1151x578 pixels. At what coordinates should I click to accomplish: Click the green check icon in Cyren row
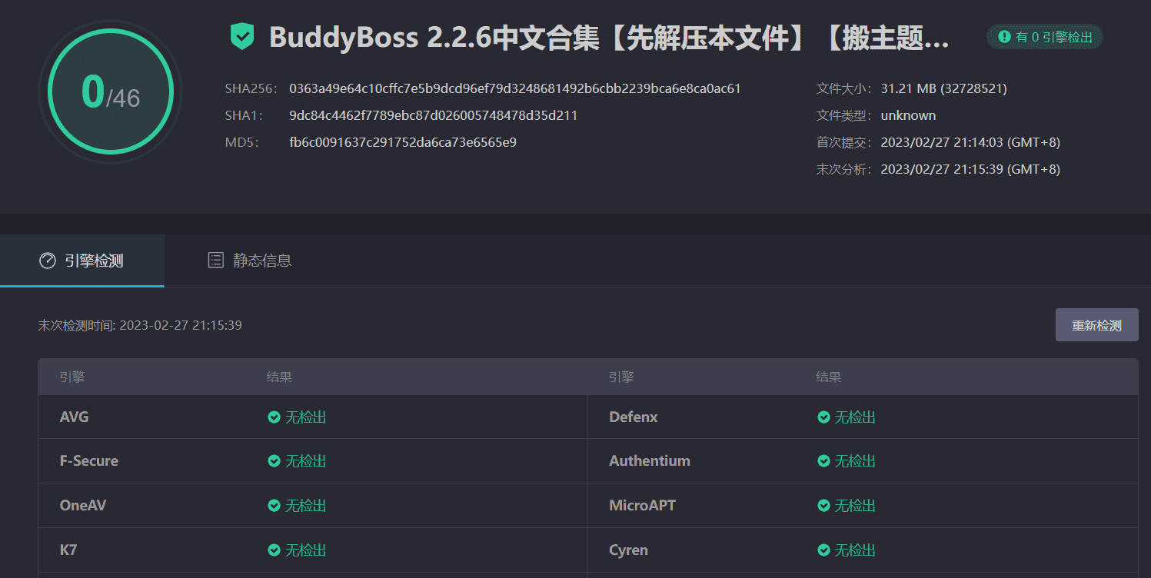click(823, 550)
